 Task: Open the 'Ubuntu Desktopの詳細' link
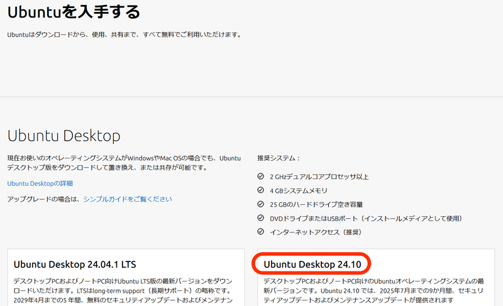pos(40,183)
